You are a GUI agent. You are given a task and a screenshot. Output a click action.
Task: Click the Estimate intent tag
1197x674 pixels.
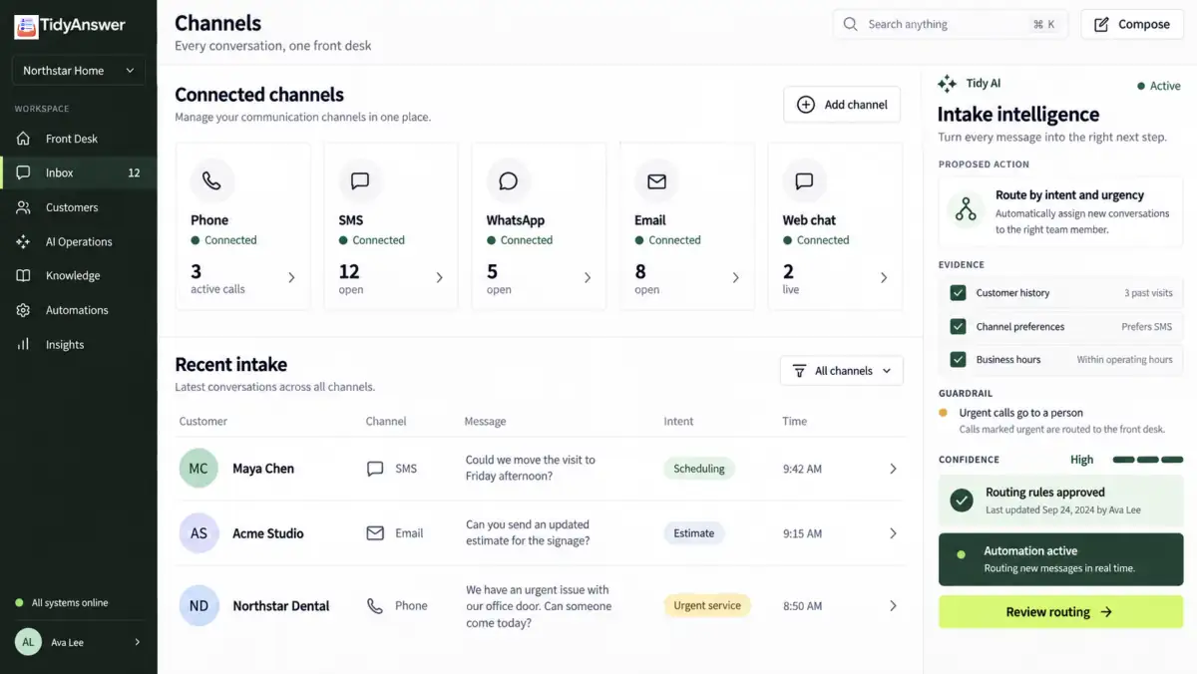click(x=693, y=533)
